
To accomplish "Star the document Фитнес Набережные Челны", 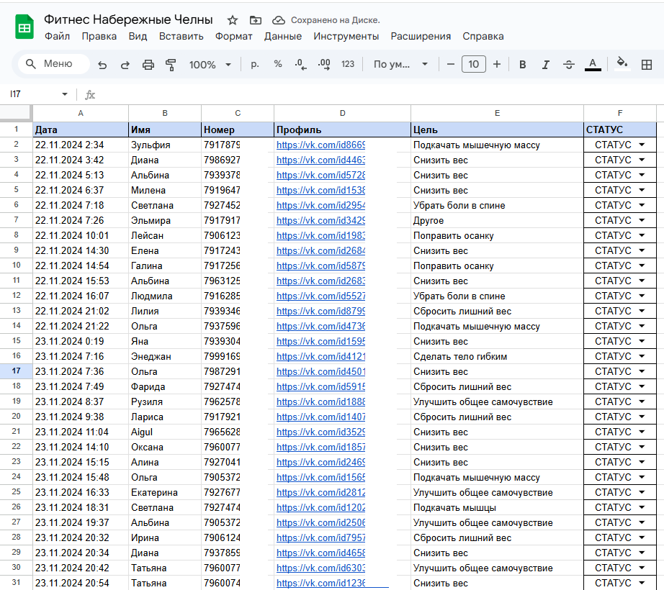I will point(233,20).
